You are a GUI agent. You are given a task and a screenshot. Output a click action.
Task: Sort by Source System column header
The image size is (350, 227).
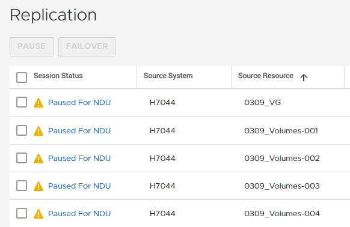coord(168,76)
